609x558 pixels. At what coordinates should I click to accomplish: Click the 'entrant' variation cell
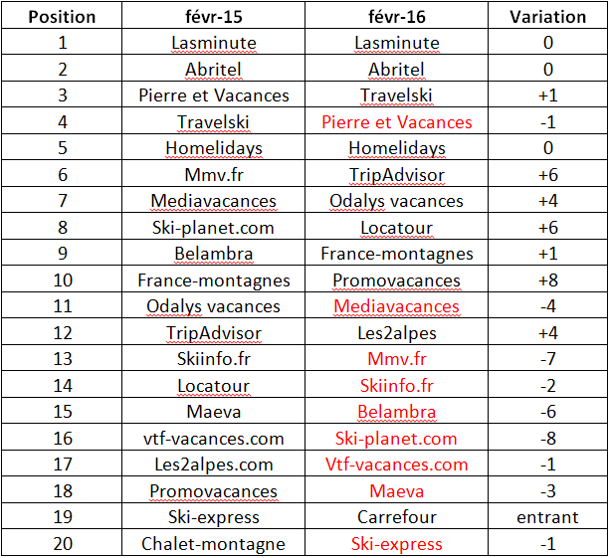tap(547, 516)
